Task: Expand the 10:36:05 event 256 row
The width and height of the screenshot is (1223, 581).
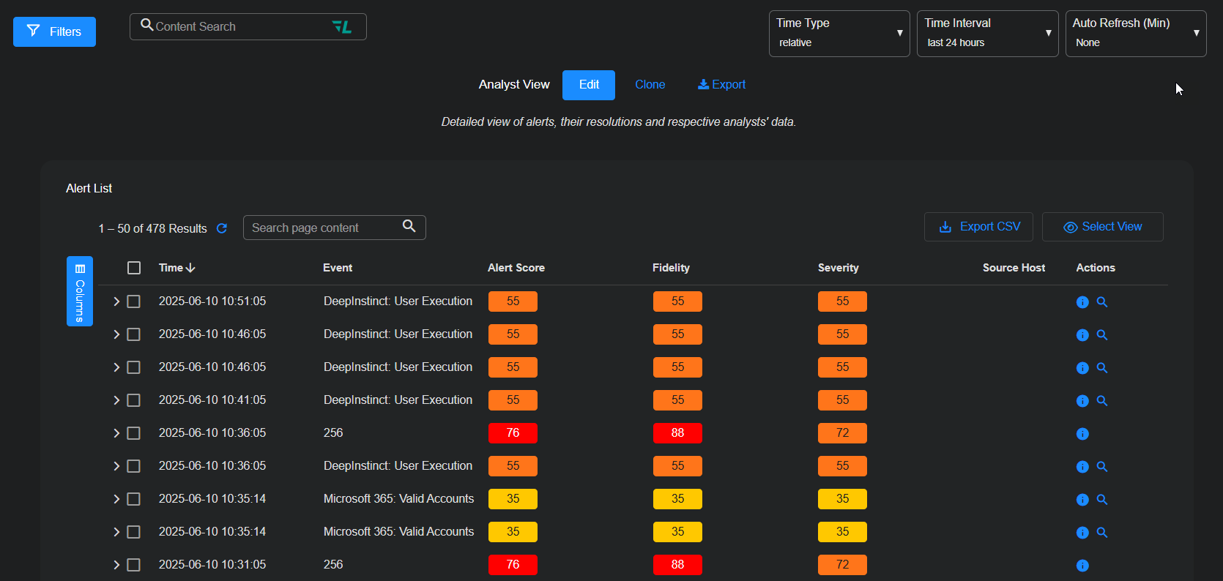Action: click(x=116, y=433)
